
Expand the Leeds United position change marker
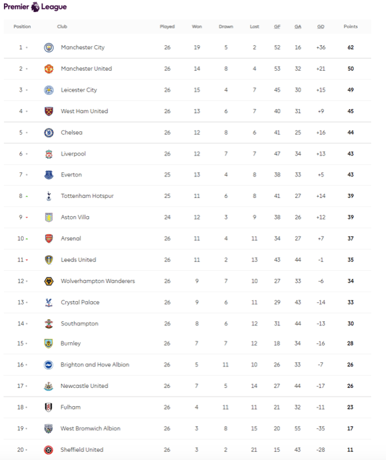coord(27,260)
